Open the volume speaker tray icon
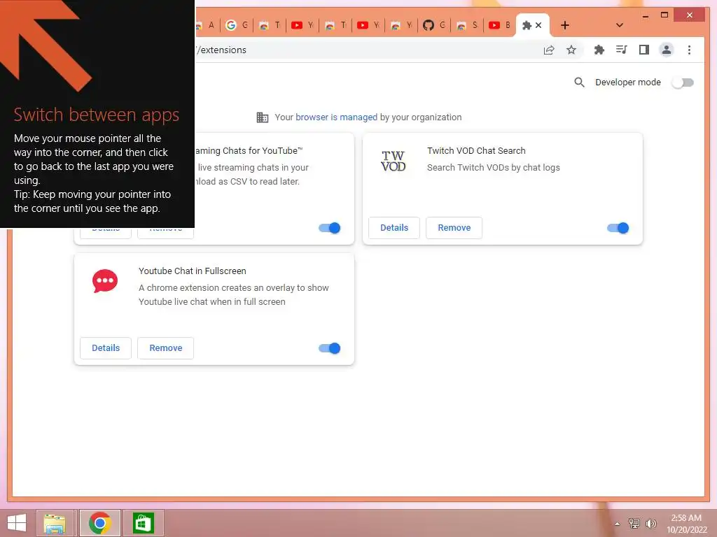This screenshot has height=537, width=717. coord(650,523)
